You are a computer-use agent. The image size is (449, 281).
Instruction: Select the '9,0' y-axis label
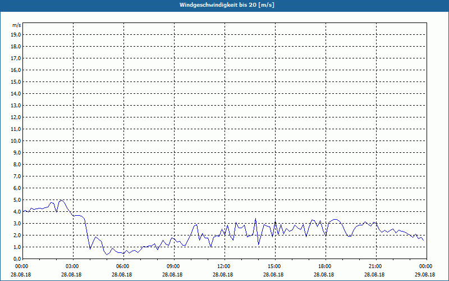tap(17, 152)
